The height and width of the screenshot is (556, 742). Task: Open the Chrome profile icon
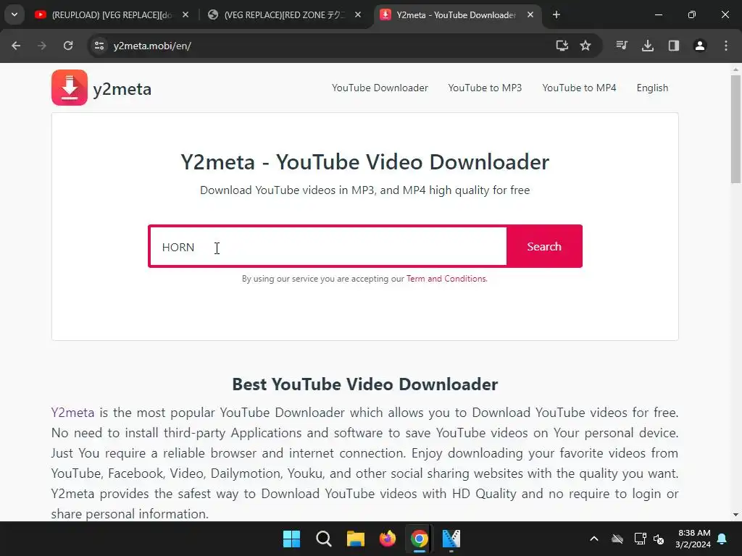(700, 46)
